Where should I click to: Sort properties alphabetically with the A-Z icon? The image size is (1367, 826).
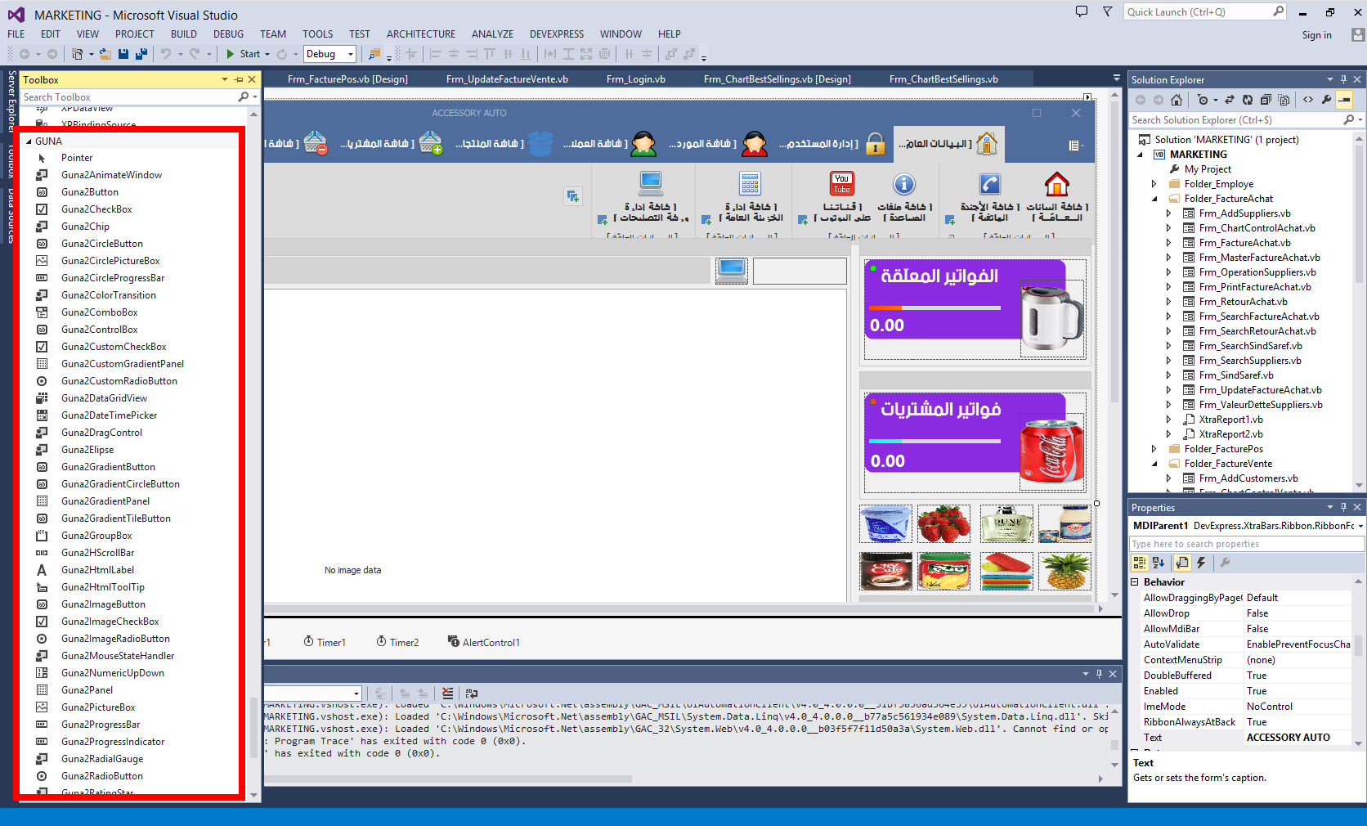1159,563
